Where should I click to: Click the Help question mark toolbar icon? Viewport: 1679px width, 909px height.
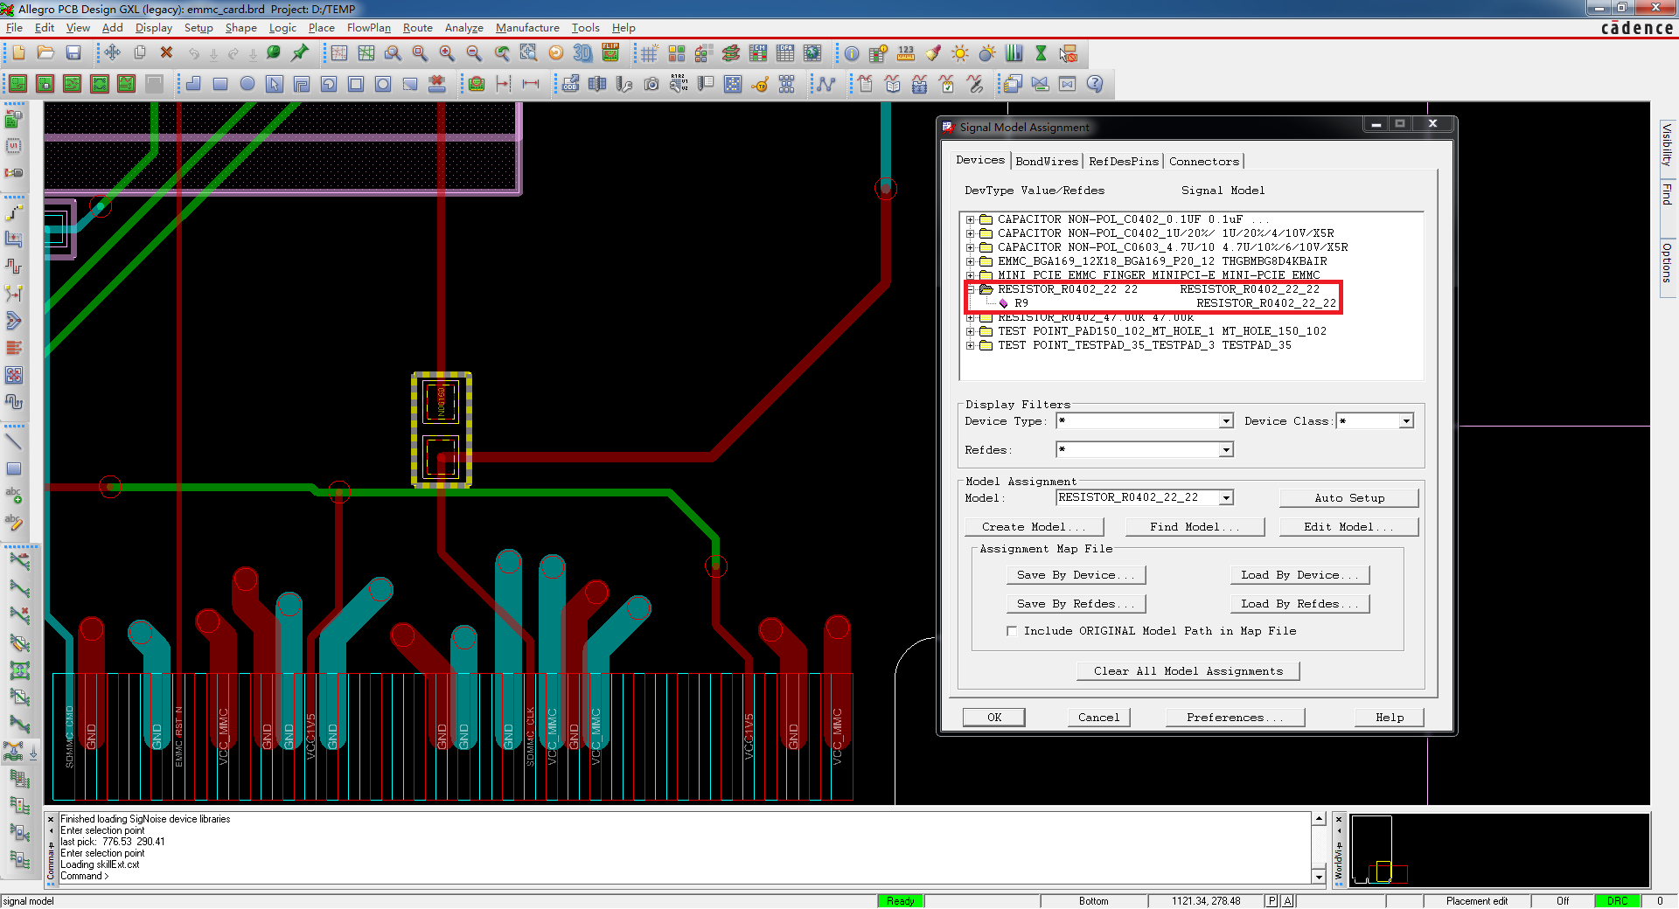[1095, 84]
